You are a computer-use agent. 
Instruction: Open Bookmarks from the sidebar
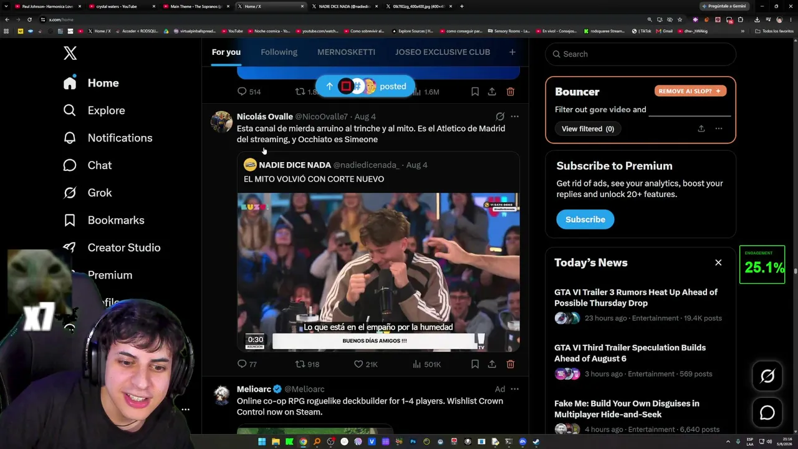103,220
